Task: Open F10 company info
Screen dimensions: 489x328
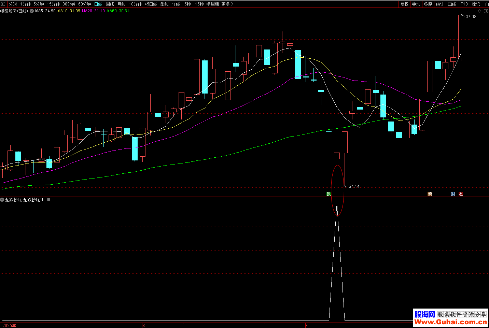Action: click(464, 4)
